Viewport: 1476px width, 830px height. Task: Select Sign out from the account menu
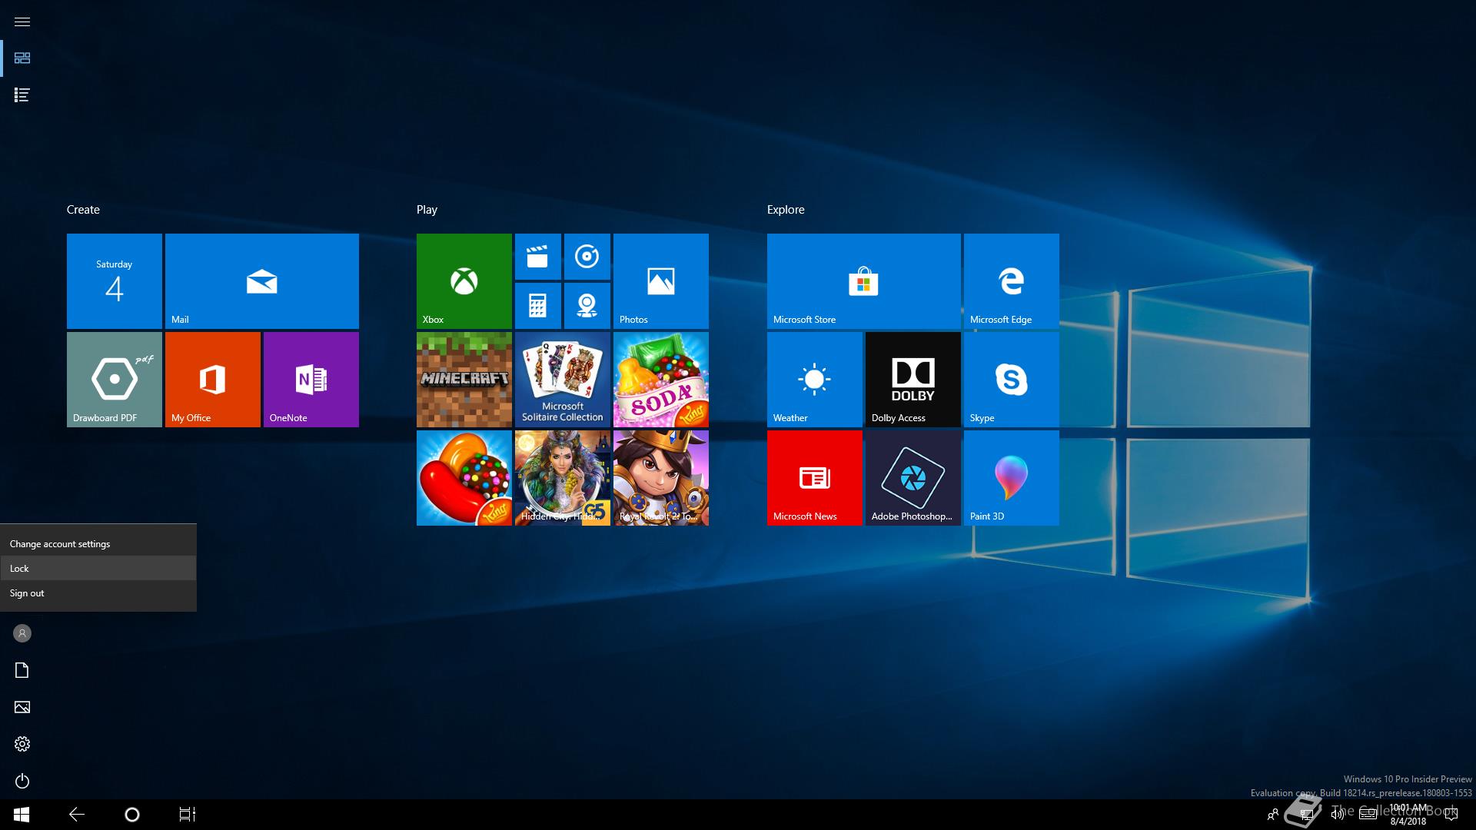point(98,593)
